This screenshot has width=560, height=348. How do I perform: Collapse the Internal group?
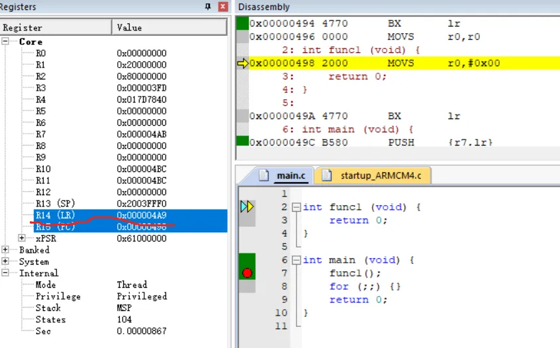pos(6,273)
